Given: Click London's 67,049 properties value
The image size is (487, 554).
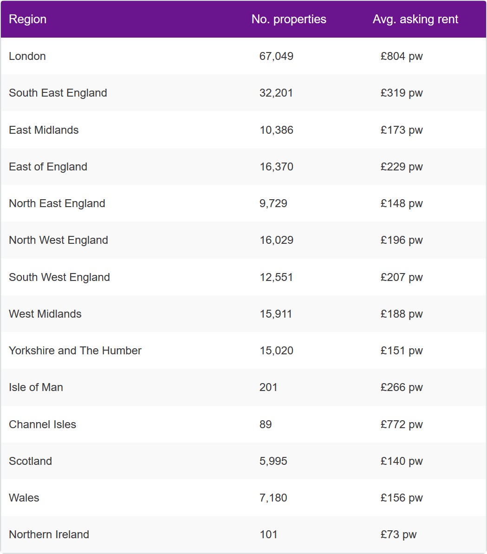Looking at the screenshot, I should tap(276, 56).
